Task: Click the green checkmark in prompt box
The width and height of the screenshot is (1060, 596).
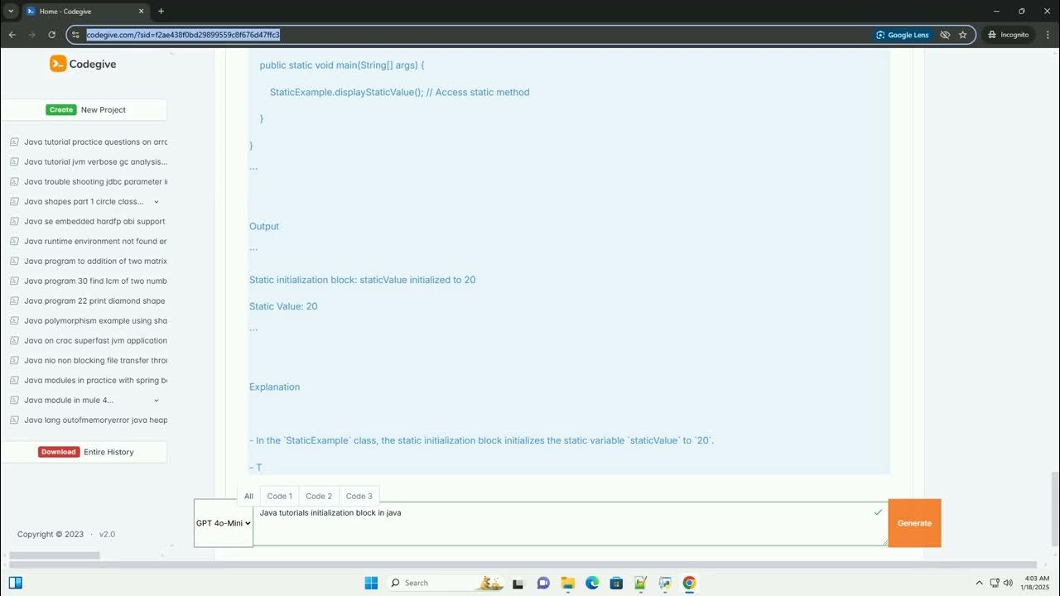Action: click(878, 512)
